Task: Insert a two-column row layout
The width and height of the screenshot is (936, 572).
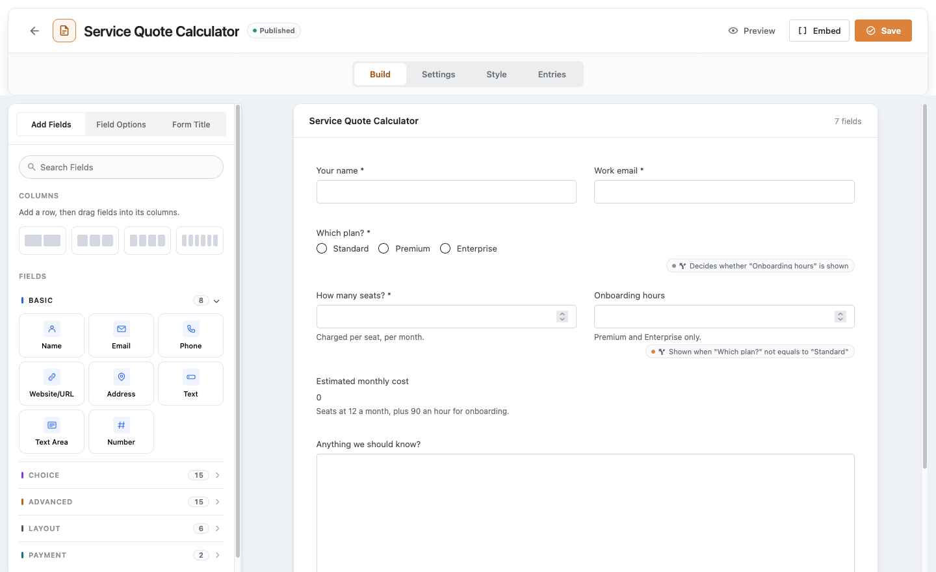Action: 42,240
